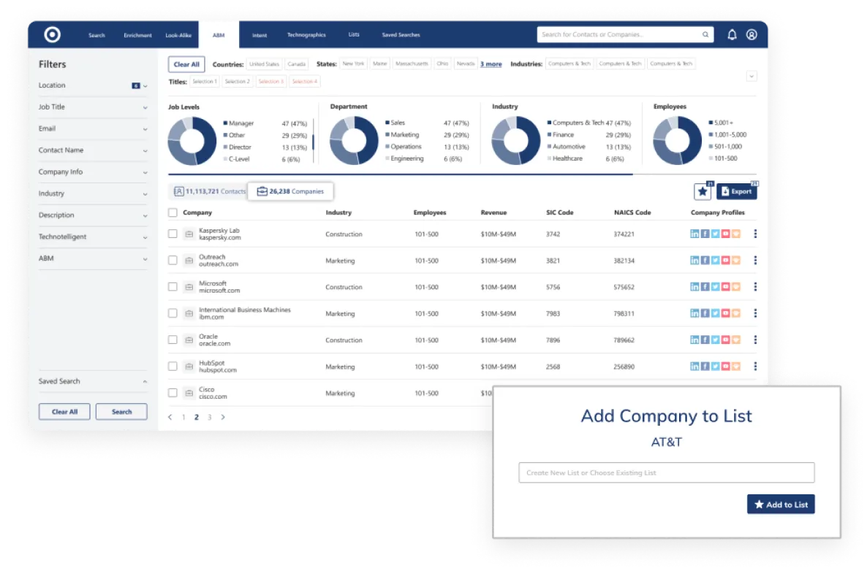
Task: Open Outreach YouTube profile icon
Action: point(725,261)
